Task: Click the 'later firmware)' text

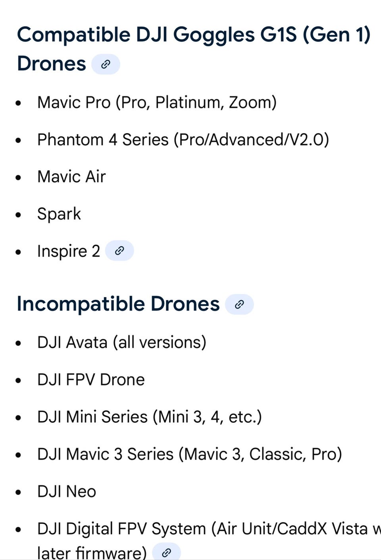Action: point(92,552)
